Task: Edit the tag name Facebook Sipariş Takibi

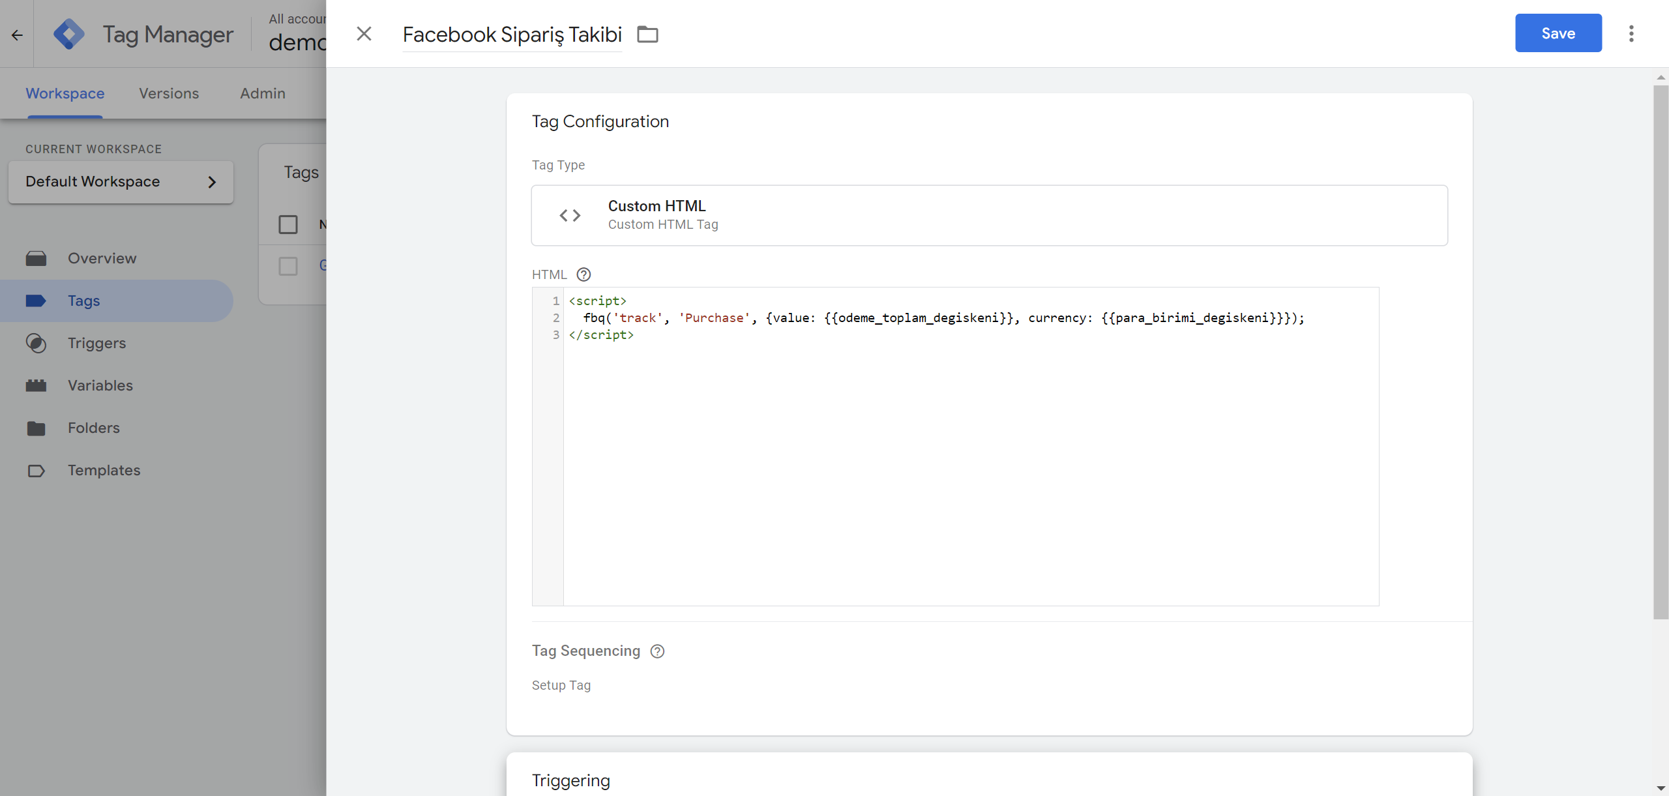Action: 512,35
